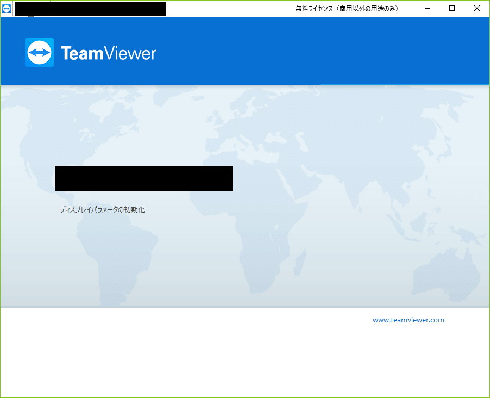This screenshot has width=490, height=398.
Task: Open the www.teamviewer.com link
Action: pos(408,320)
